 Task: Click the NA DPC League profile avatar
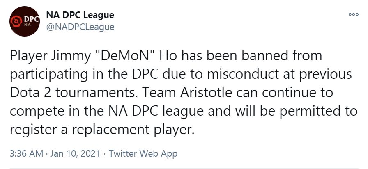tap(25, 21)
